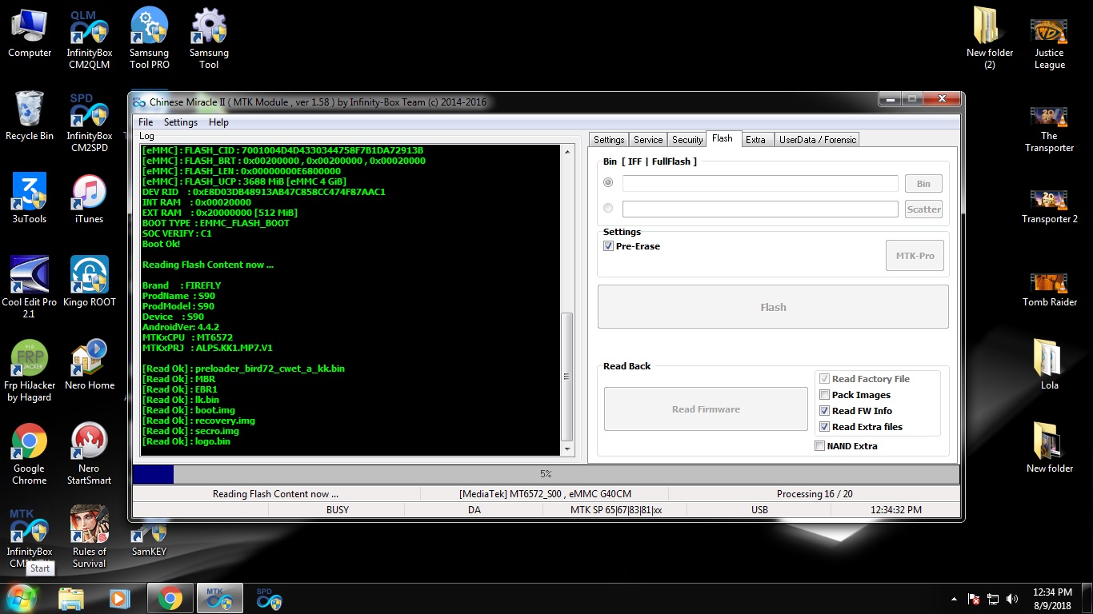The height and width of the screenshot is (614, 1093).
Task: Click the Scatter browse button
Action: pyautogui.click(x=923, y=209)
